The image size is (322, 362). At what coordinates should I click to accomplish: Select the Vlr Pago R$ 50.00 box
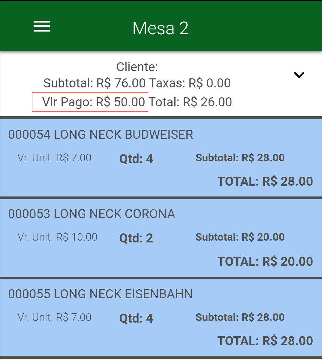click(x=90, y=102)
